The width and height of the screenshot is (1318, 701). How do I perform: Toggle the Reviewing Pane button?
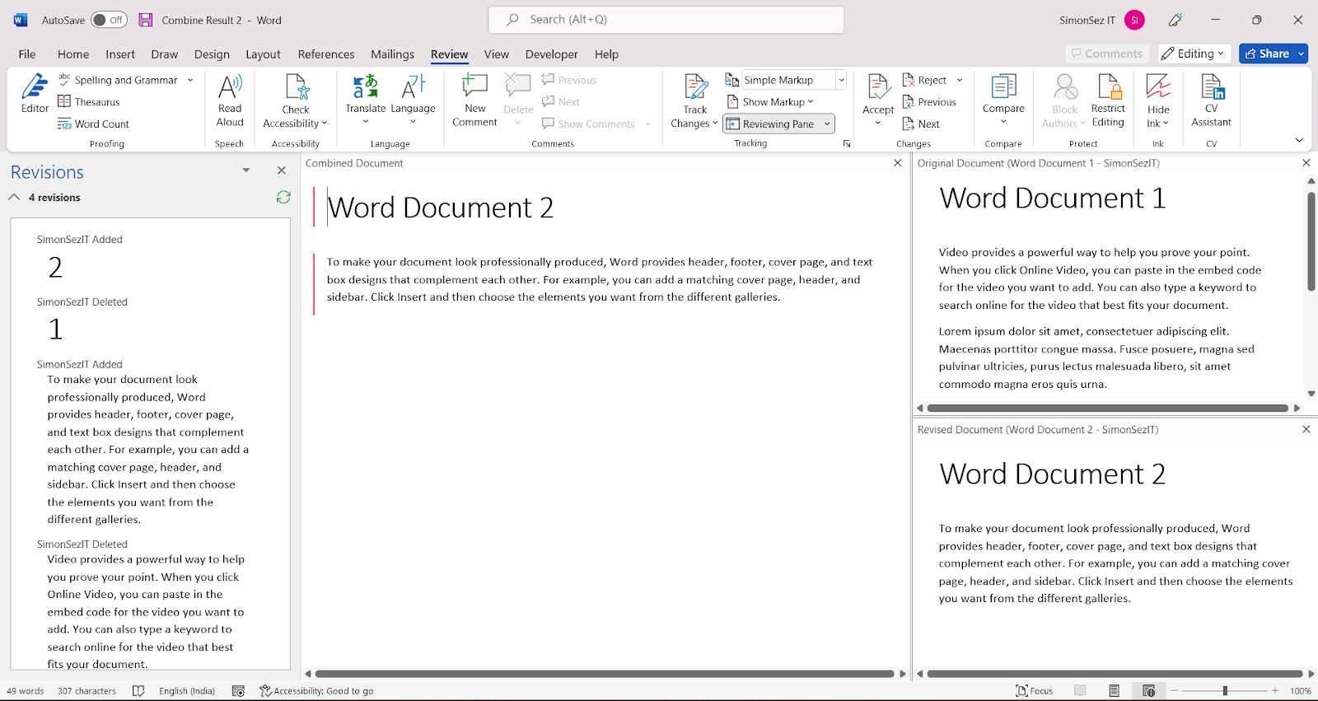coord(770,124)
